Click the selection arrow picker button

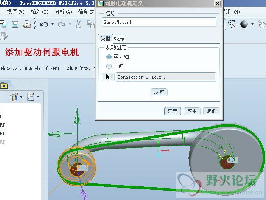(108, 77)
